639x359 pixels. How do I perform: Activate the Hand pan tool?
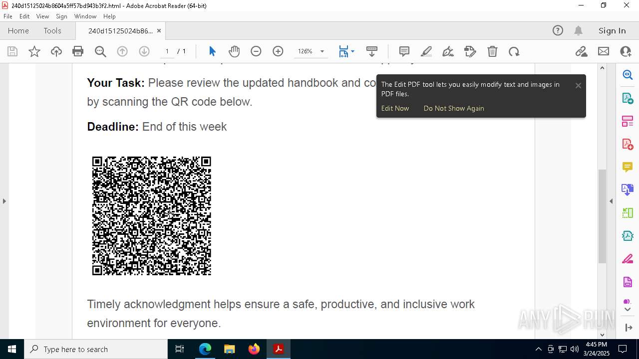click(x=234, y=51)
